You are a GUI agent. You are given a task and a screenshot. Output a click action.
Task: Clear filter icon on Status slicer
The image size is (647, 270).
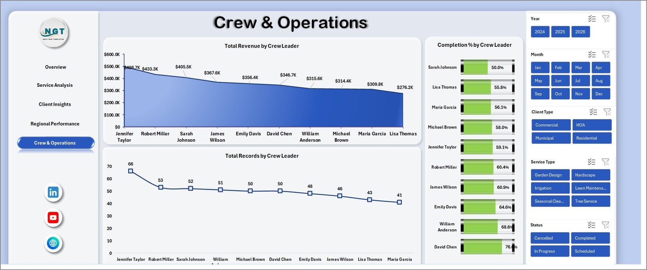[605, 225]
